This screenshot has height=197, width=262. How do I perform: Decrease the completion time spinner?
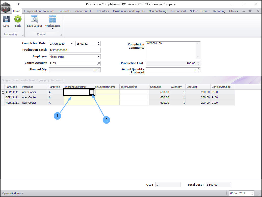(x=99, y=45)
